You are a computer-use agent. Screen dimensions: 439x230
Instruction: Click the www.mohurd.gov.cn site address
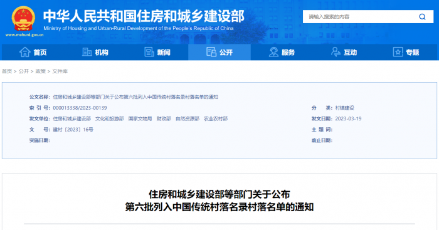24,35
